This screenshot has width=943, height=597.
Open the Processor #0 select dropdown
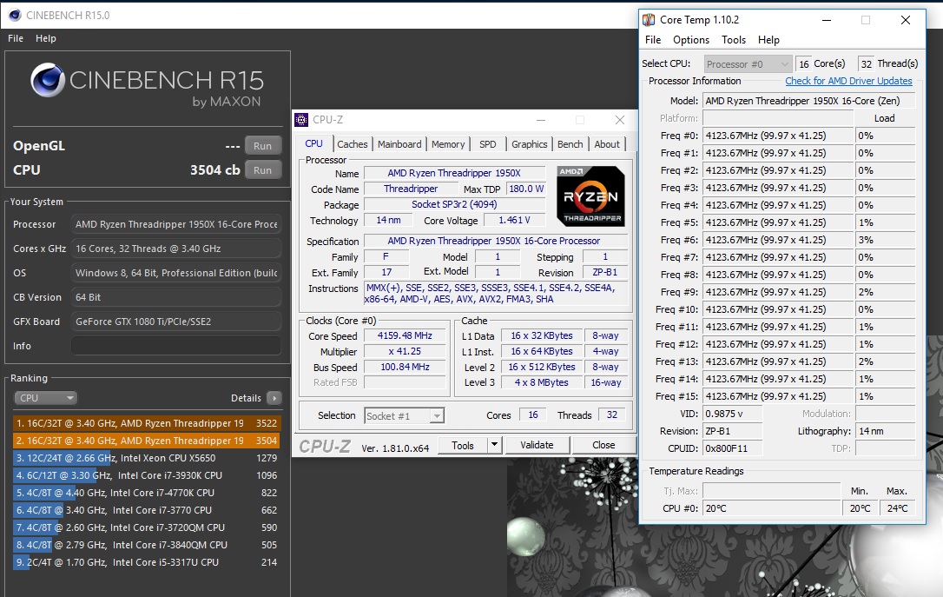point(748,63)
